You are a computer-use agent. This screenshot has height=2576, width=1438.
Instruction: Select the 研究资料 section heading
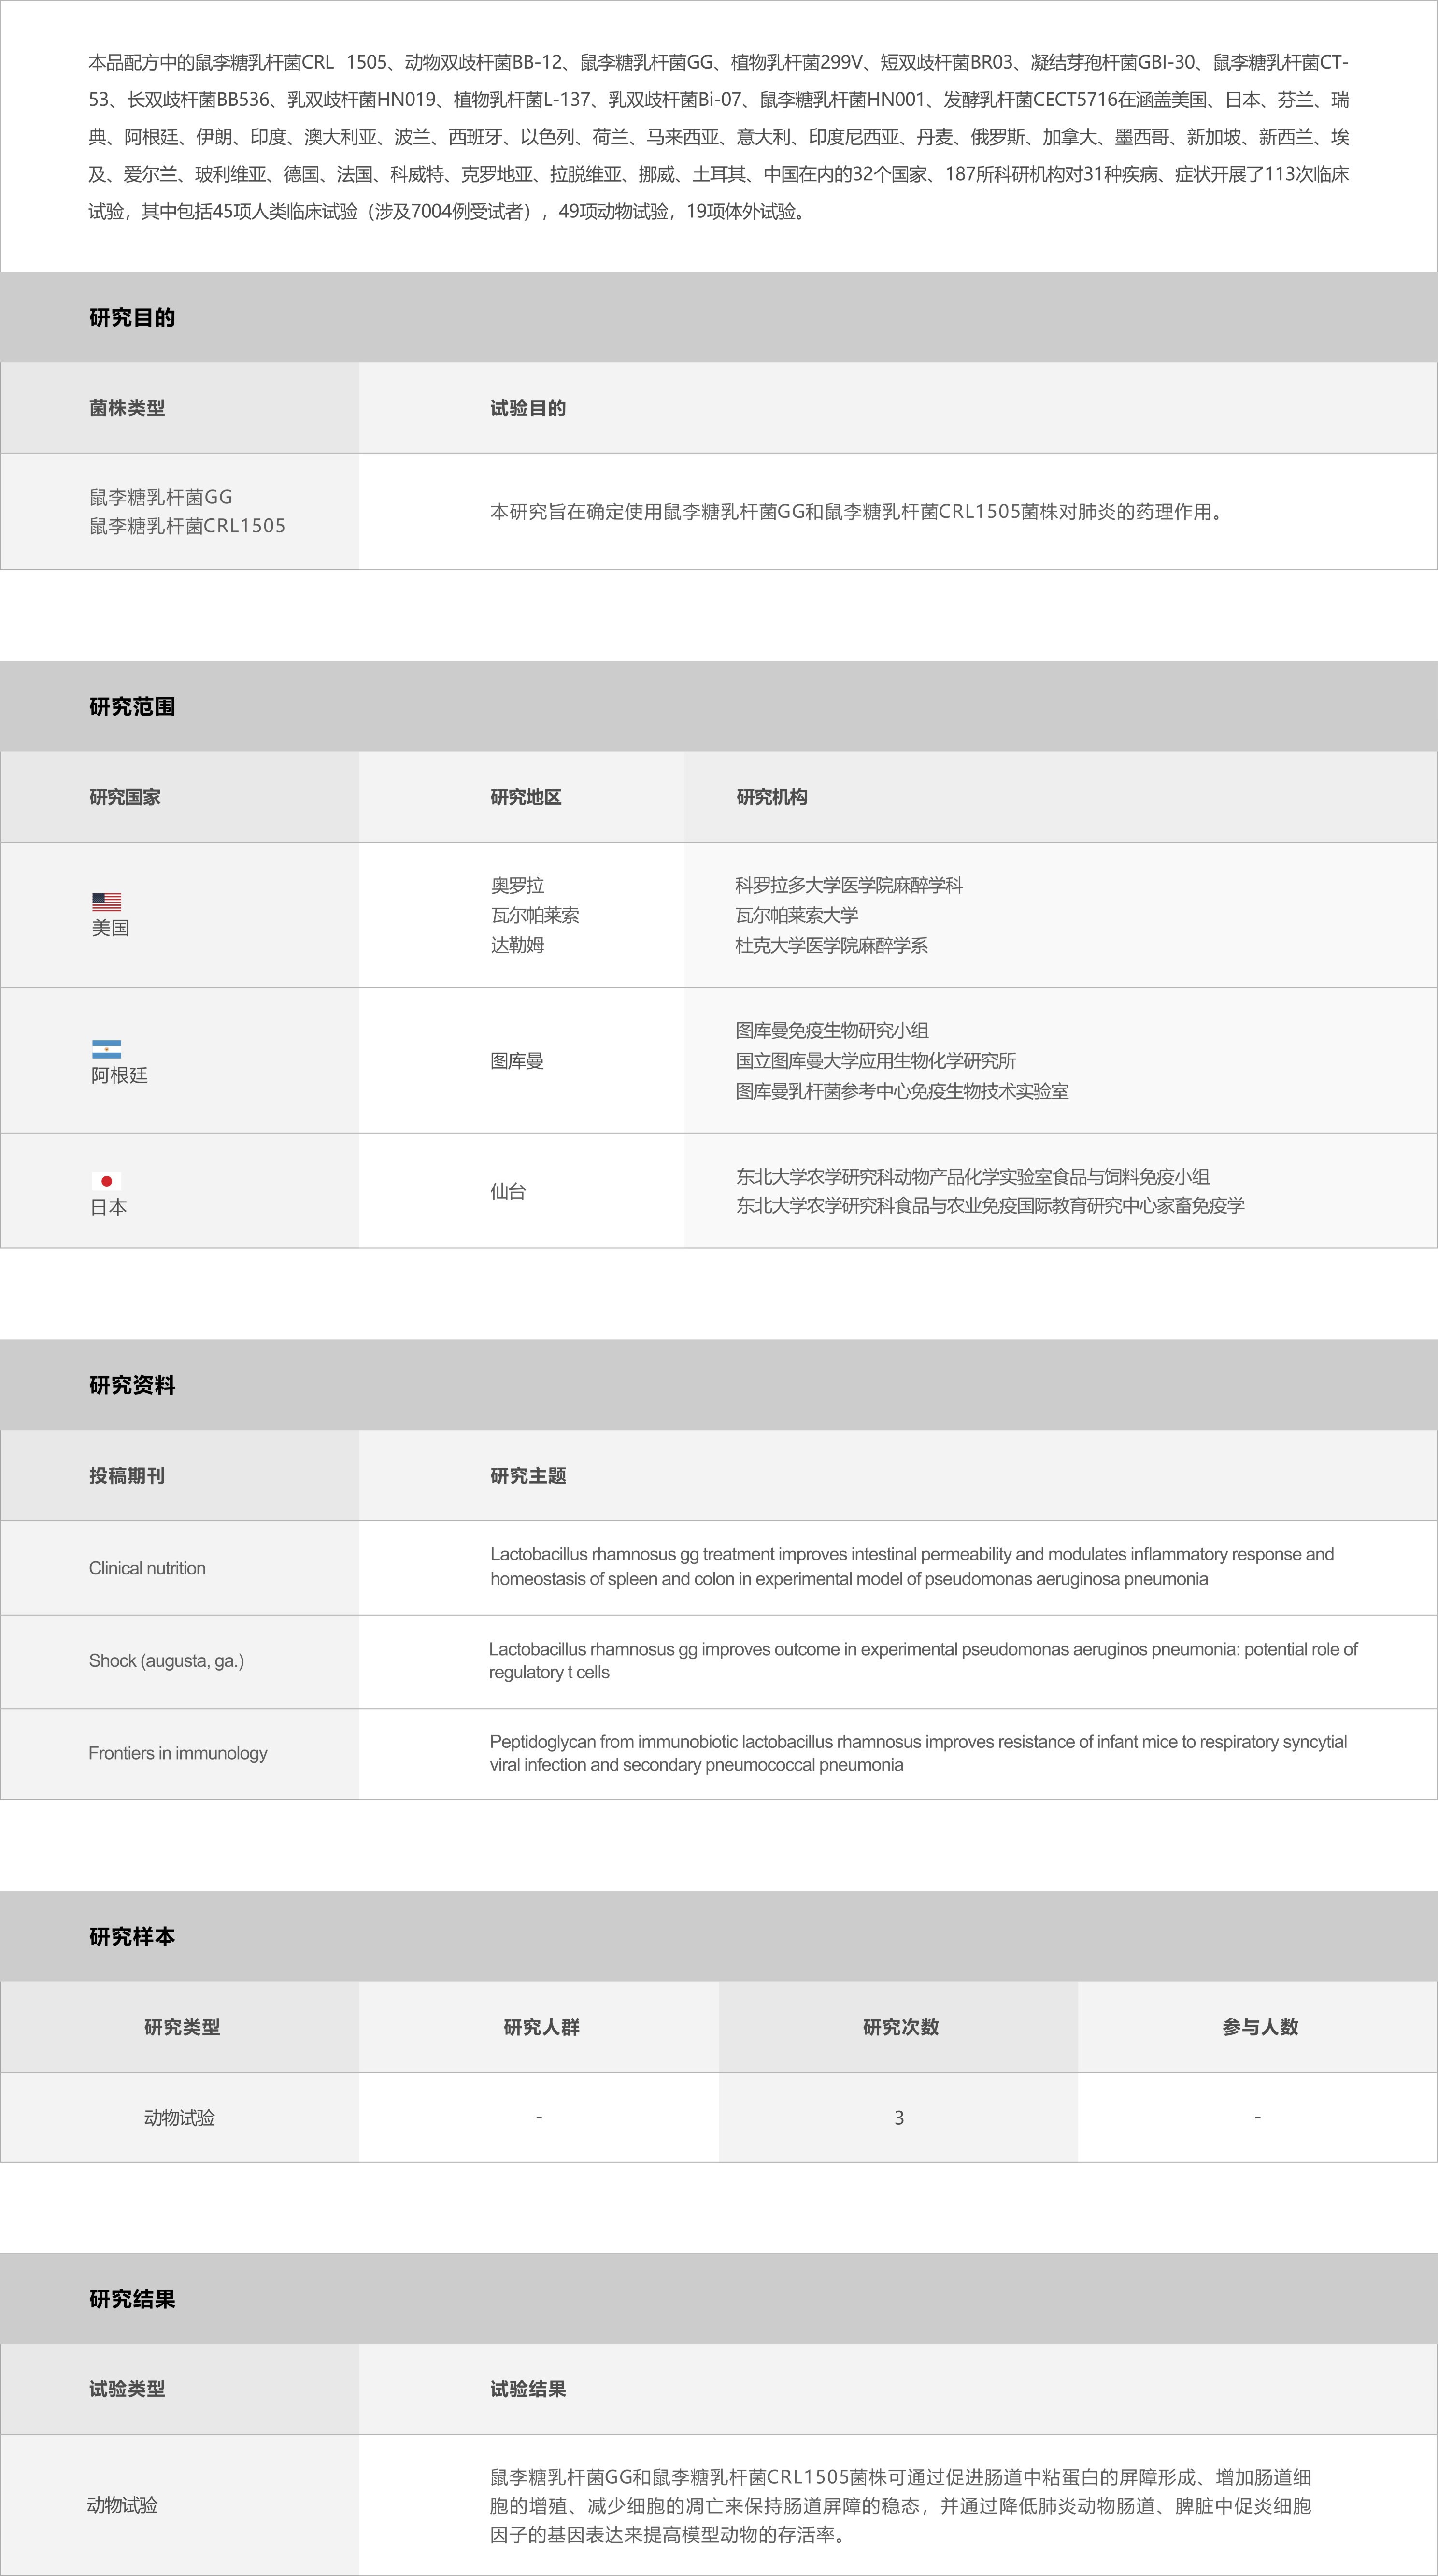(x=132, y=1385)
